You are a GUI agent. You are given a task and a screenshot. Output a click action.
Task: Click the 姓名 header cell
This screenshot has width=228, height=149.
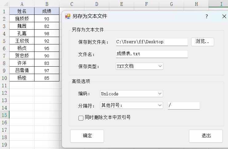coord(22,11)
